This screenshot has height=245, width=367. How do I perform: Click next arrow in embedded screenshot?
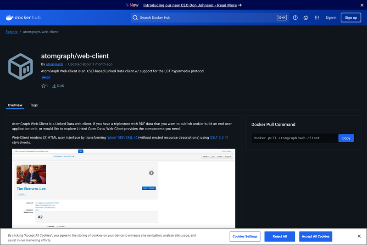click(151, 173)
